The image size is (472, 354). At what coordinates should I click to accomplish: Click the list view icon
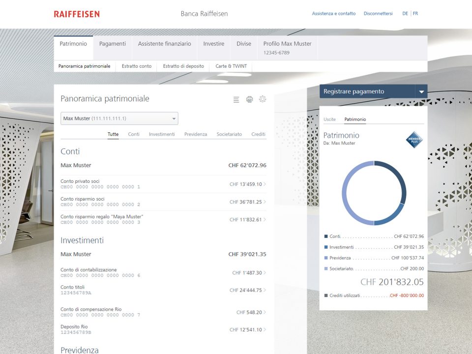click(x=236, y=99)
